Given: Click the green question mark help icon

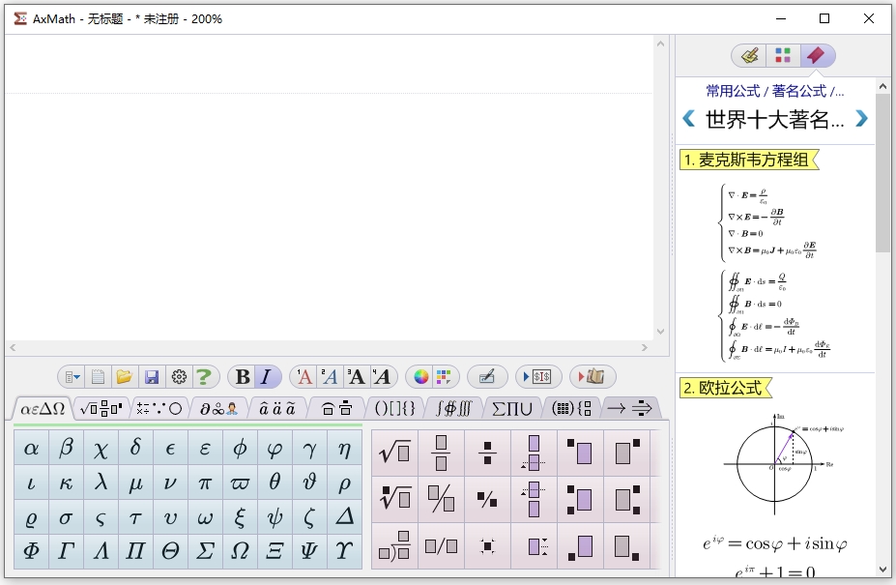Looking at the screenshot, I should pos(204,377).
